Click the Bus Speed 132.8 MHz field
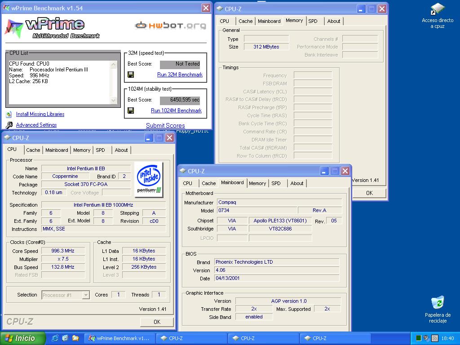Image resolution: width=460 pixels, height=345 pixels. (x=63, y=267)
